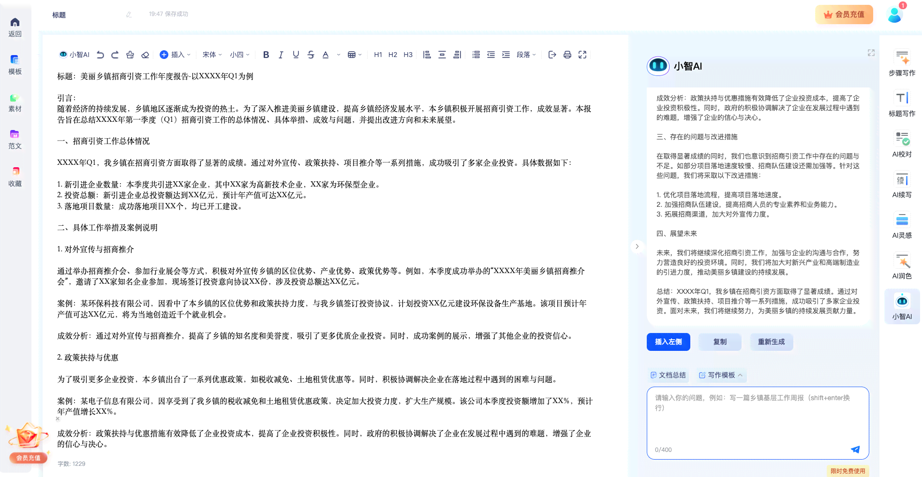Collapse the AI panel using the arrow
This screenshot has height=477, width=922.
coord(637,246)
